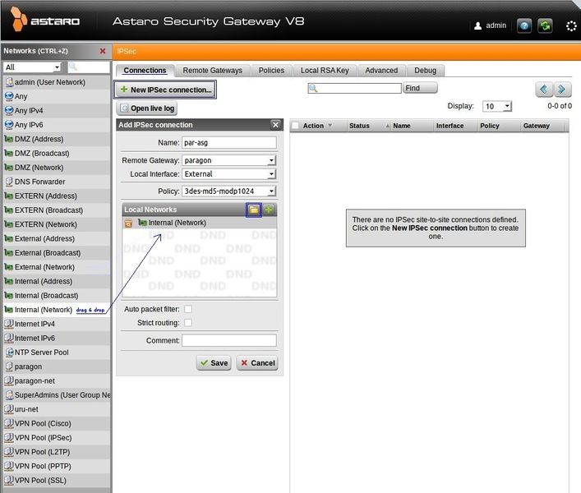Remove Internal (Network) with trash icon
Image resolution: width=581 pixels, height=493 pixels.
coord(128,223)
